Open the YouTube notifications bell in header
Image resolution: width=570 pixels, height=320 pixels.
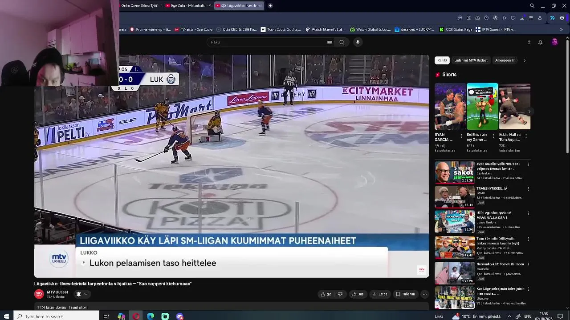[x=540, y=42]
